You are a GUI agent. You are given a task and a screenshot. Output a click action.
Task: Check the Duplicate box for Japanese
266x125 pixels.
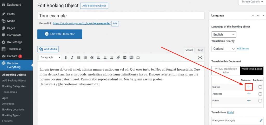[x=260, y=94]
